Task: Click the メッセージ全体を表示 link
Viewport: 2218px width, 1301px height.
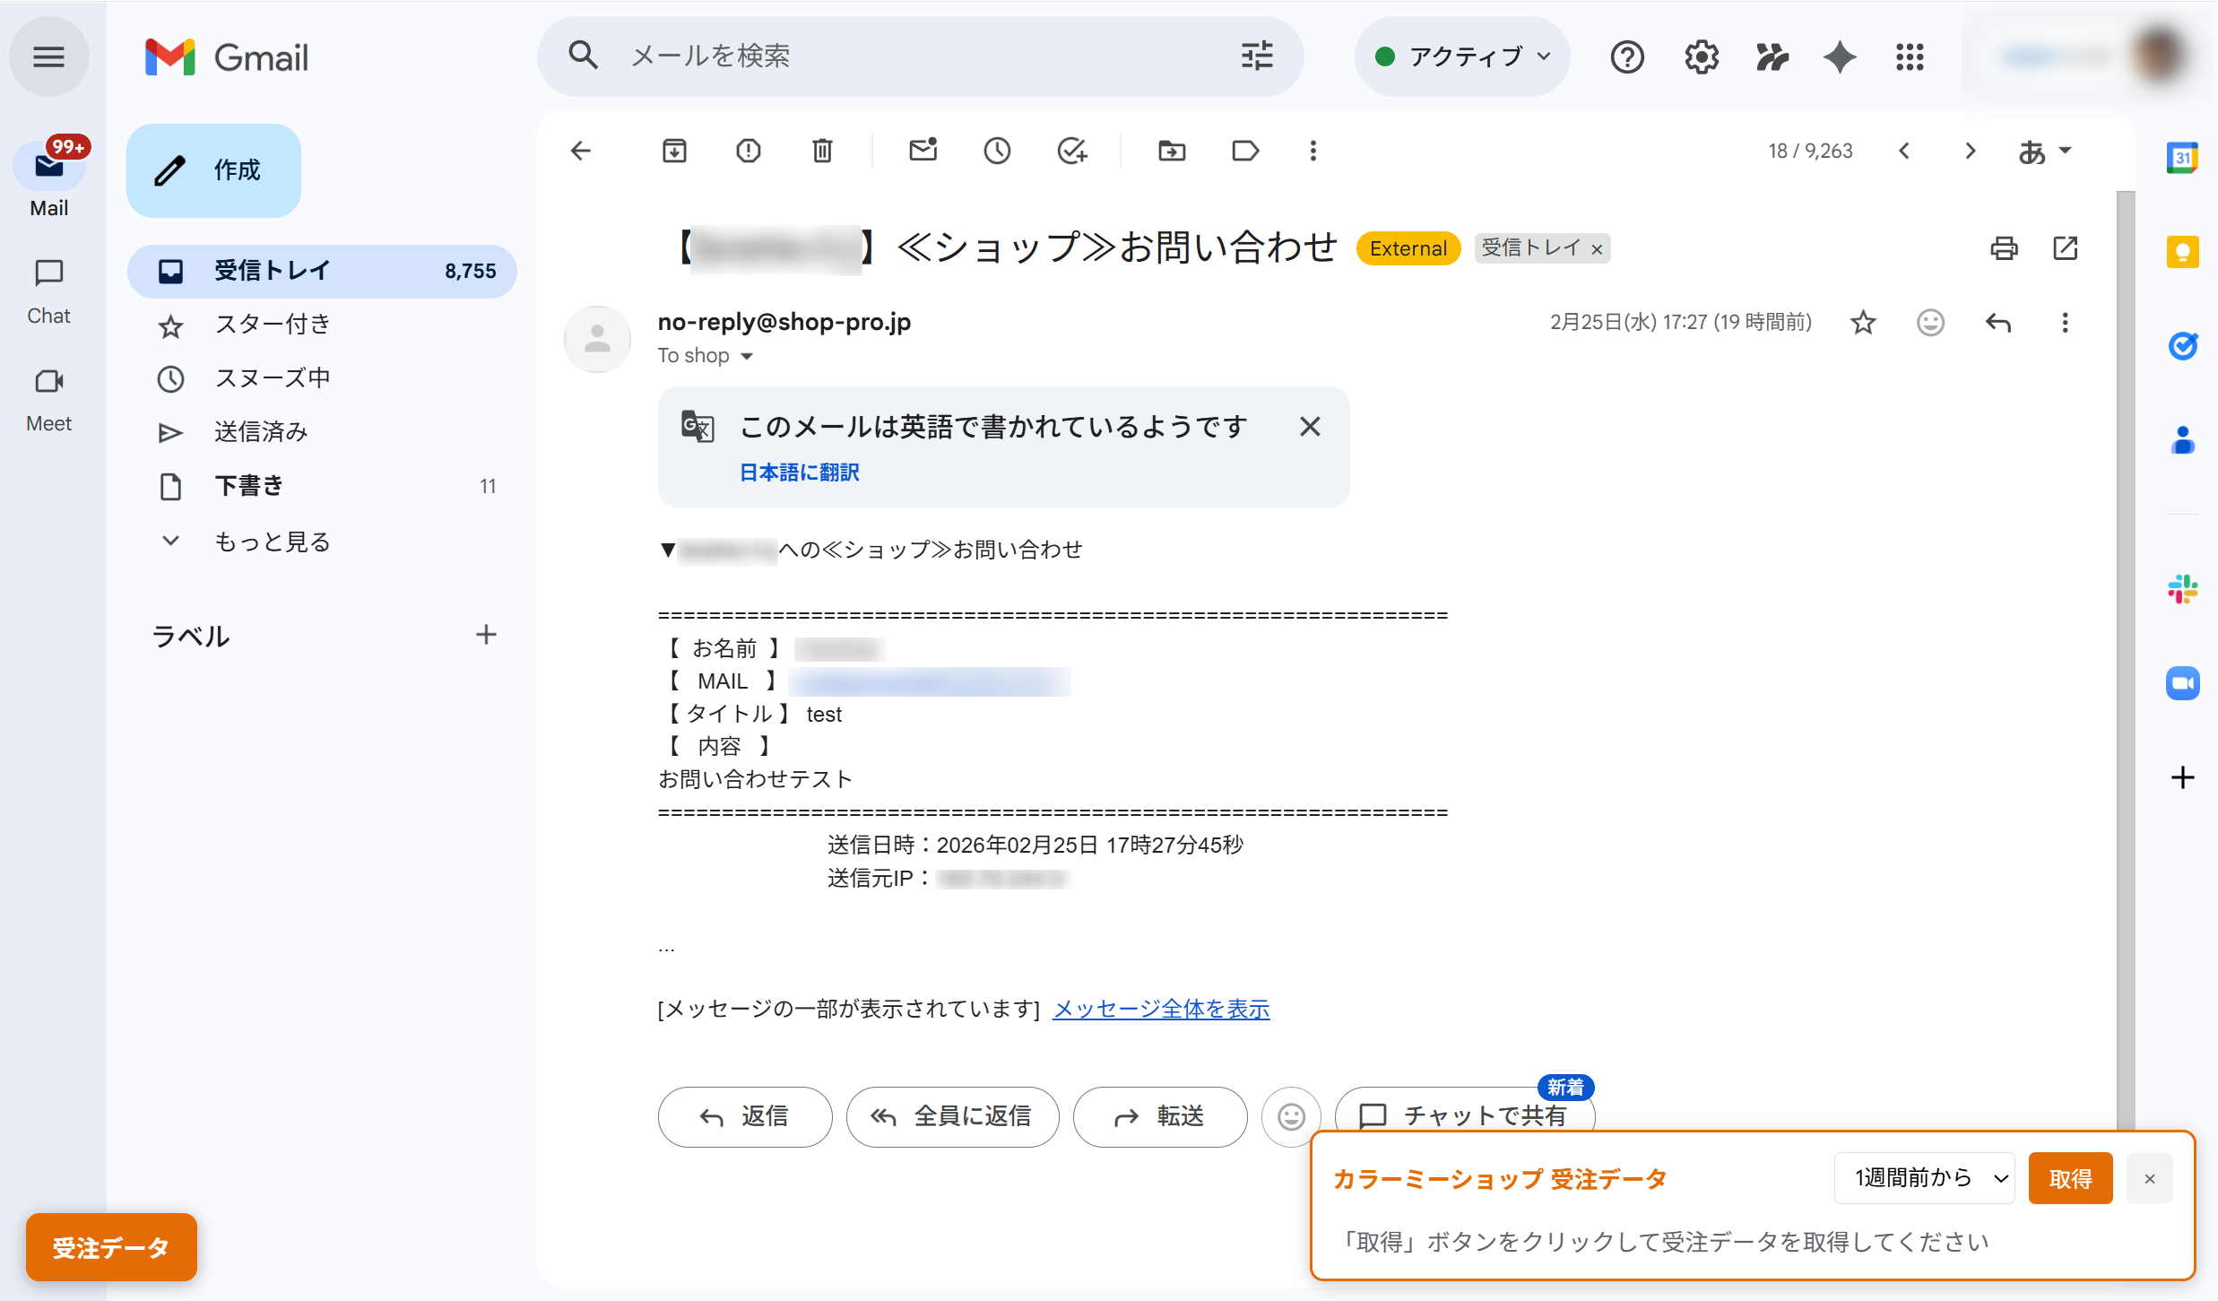Action: [1161, 1010]
